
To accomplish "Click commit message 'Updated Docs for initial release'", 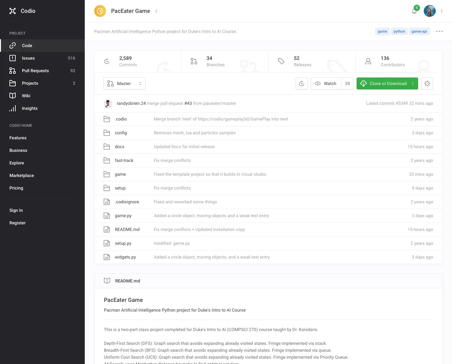I will (184, 147).
